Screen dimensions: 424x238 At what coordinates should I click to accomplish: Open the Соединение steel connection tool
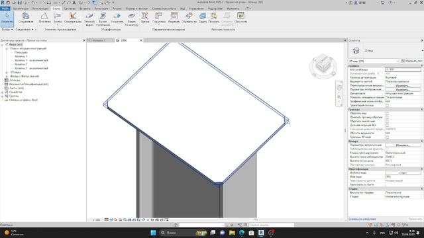point(26,18)
